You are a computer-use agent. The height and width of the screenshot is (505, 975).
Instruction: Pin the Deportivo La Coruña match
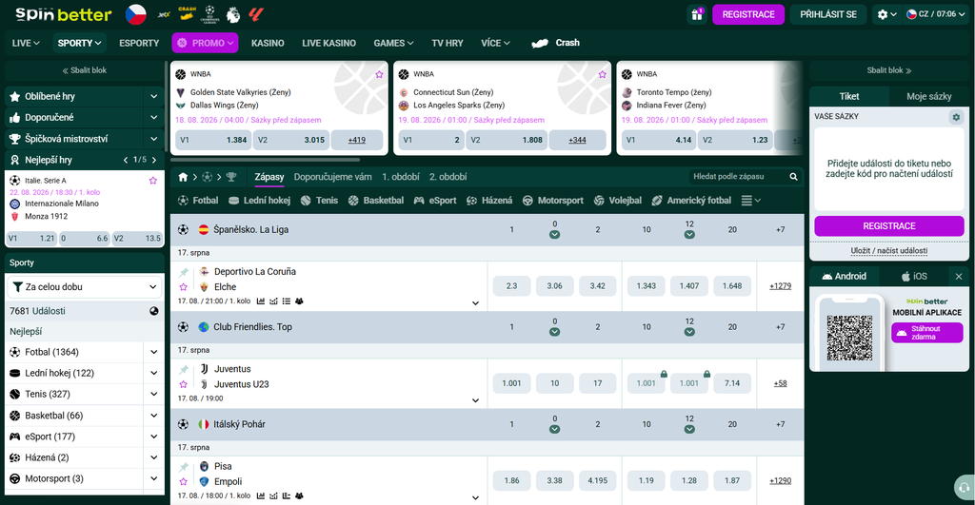click(184, 272)
